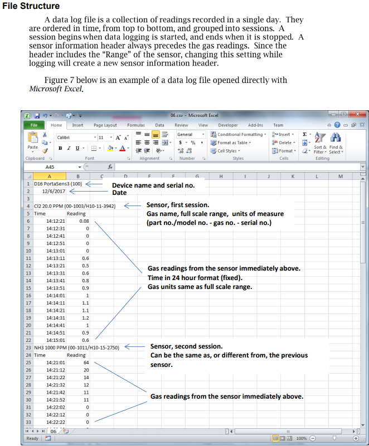Open the font size 11 dropdown

[111, 138]
